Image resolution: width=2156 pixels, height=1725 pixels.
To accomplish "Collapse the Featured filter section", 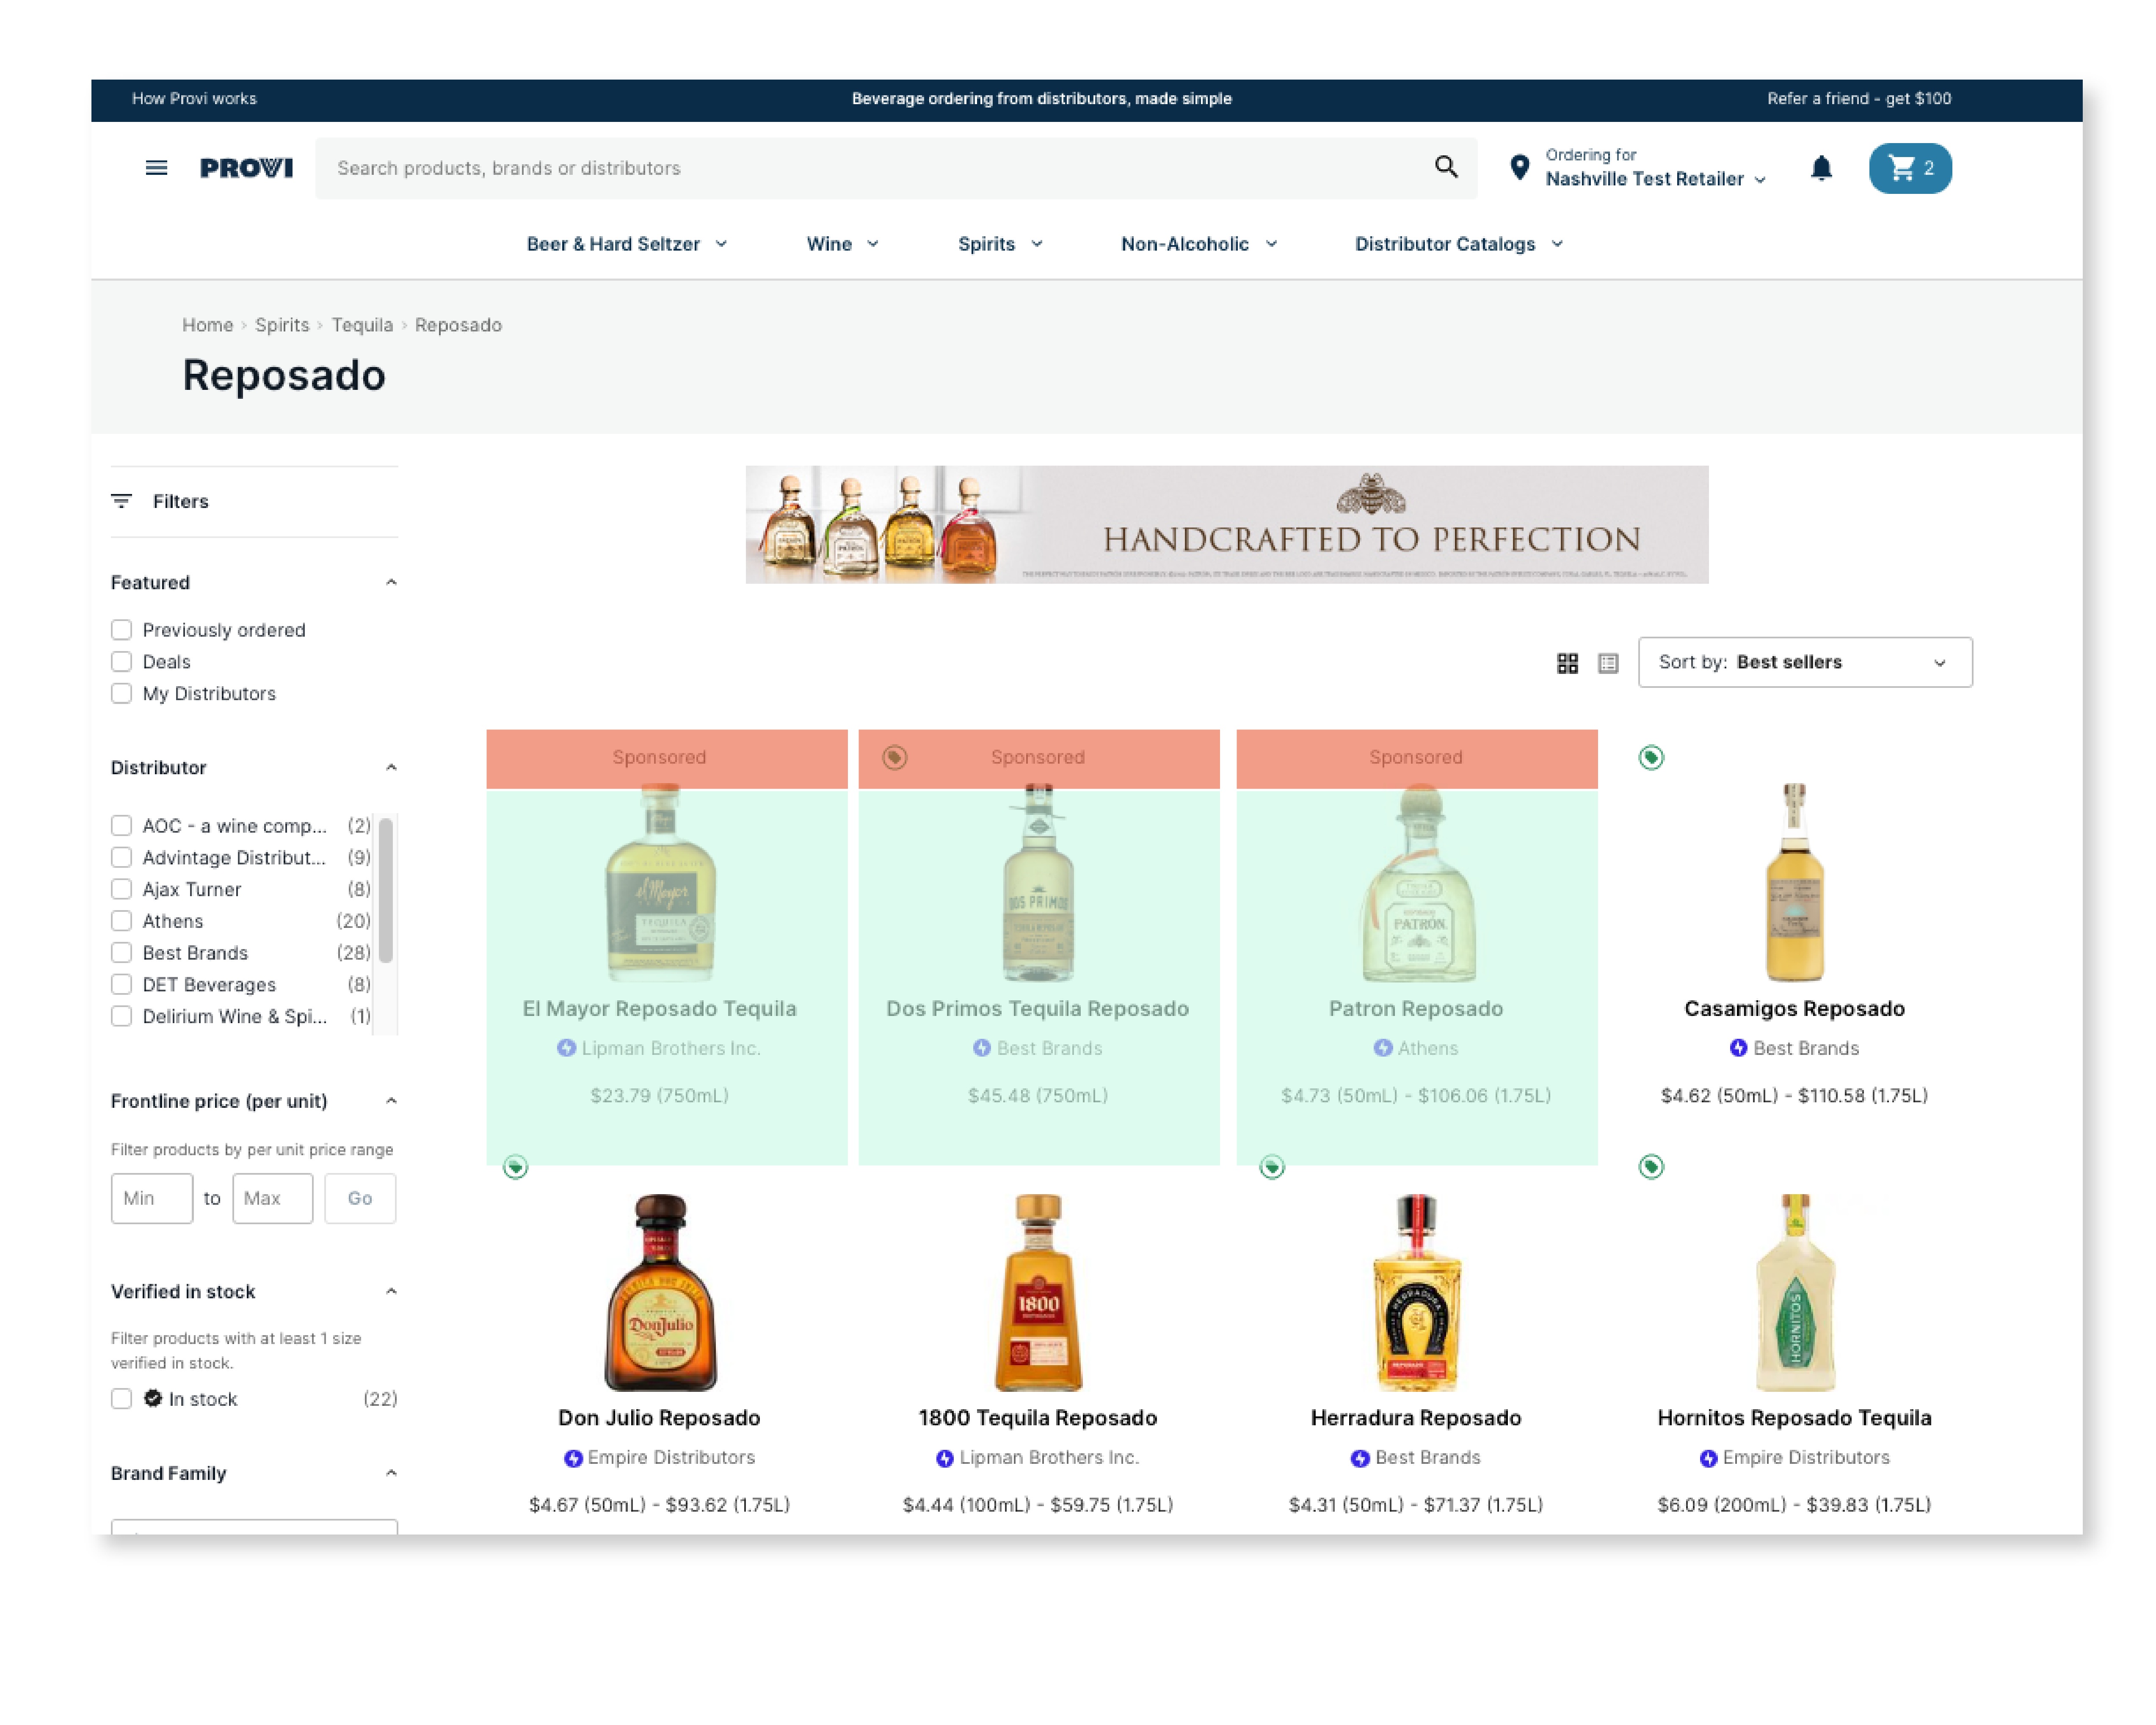I will (x=391, y=583).
